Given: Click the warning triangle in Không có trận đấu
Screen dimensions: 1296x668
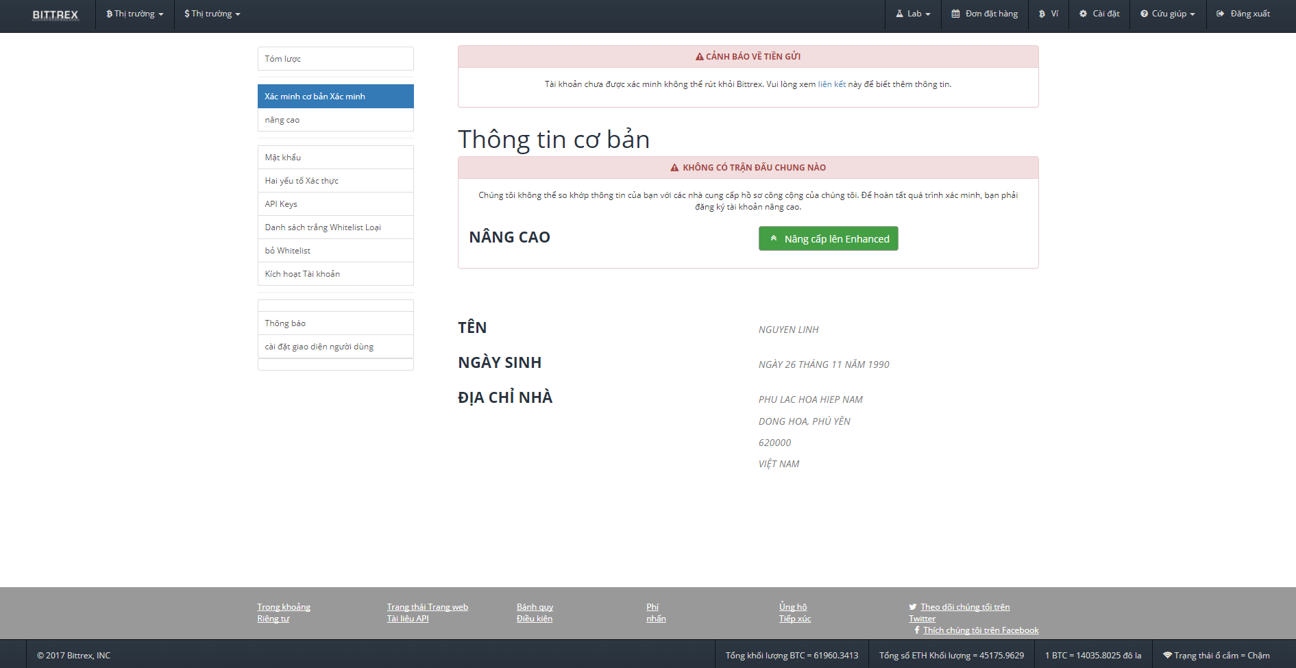Looking at the screenshot, I should (x=674, y=168).
